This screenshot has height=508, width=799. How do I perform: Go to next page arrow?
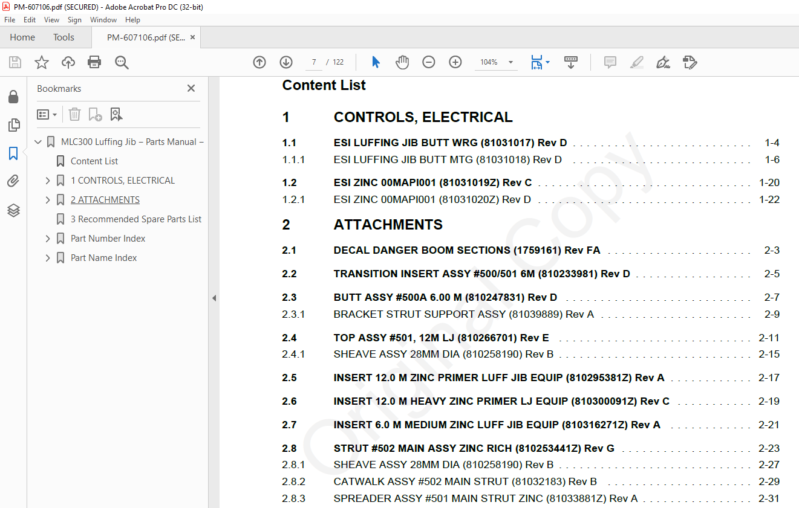tap(286, 62)
